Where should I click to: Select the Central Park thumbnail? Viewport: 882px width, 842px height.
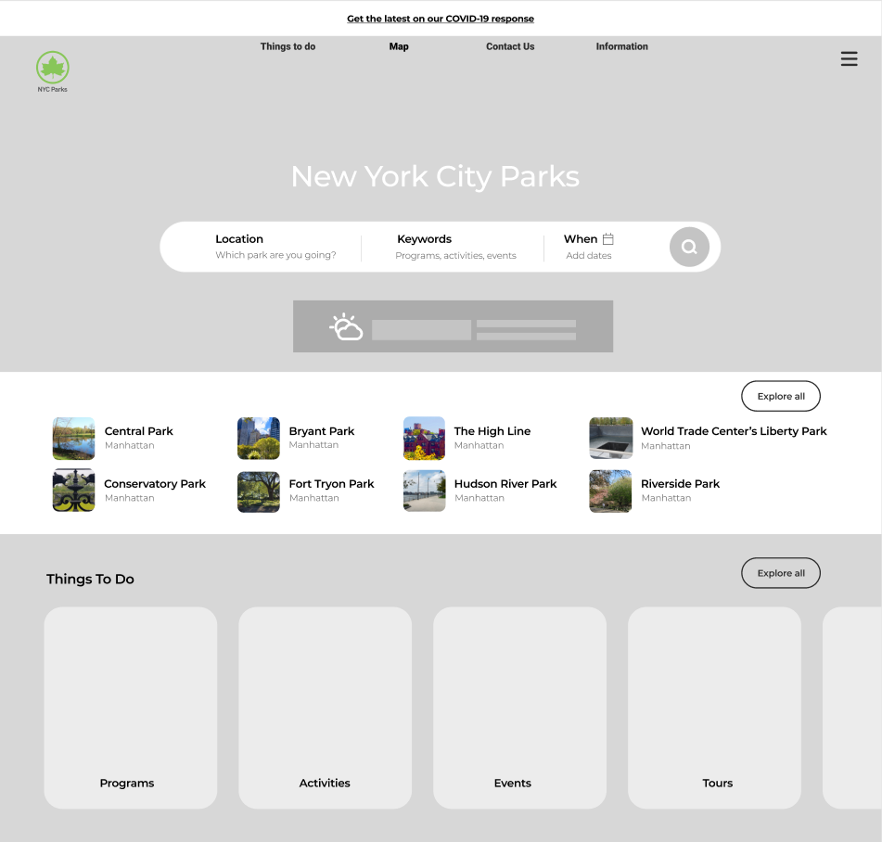click(73, 438)
